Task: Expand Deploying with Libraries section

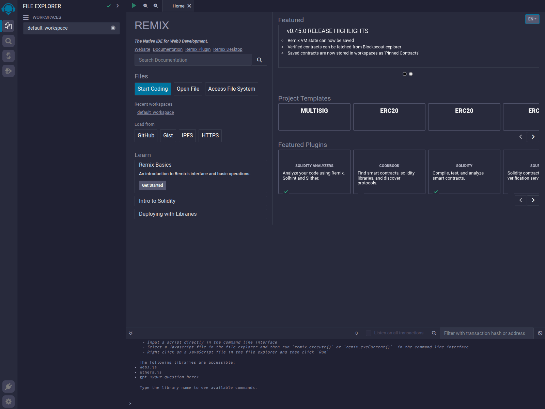Action: 201,214
